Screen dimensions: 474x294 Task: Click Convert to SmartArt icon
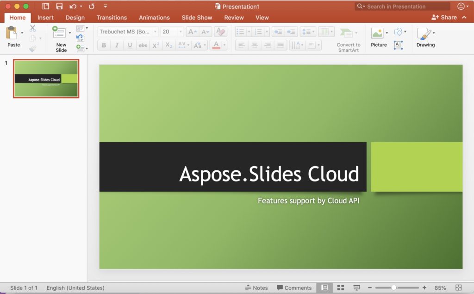[346, 33]
